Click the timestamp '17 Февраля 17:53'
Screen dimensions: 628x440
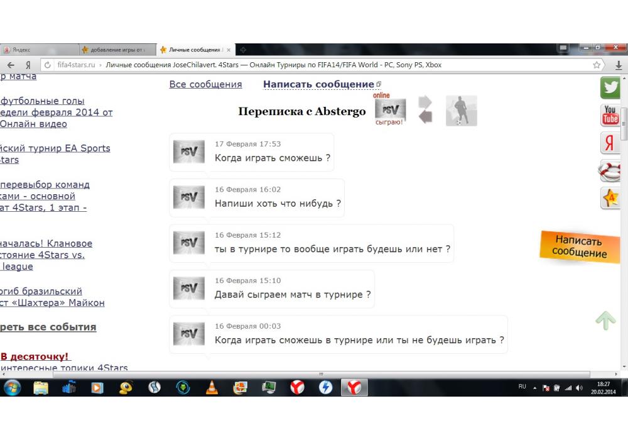coord(247,144)
